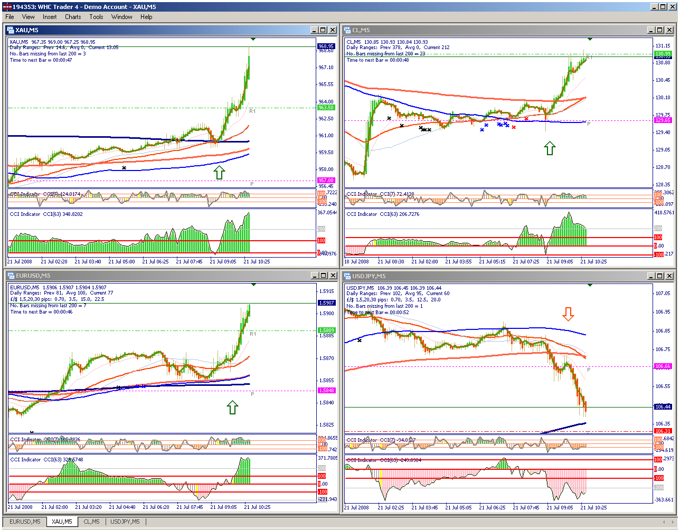This screenshot has height=530, width=680.
Task: Open the View menu
Action: (x=29, y=17)
